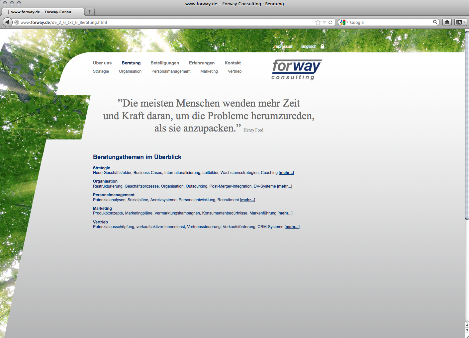Click the browser back arrow button
Image resolution: width=469 pixels, height=338 pixels.
(7, 22)
